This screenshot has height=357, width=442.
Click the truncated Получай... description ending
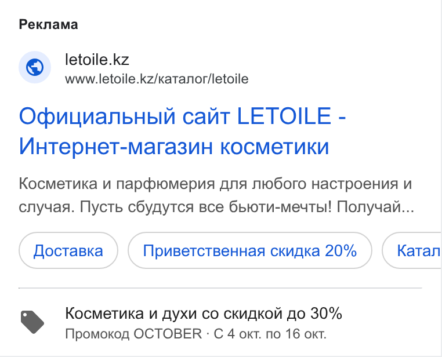[x=375, y=207]
